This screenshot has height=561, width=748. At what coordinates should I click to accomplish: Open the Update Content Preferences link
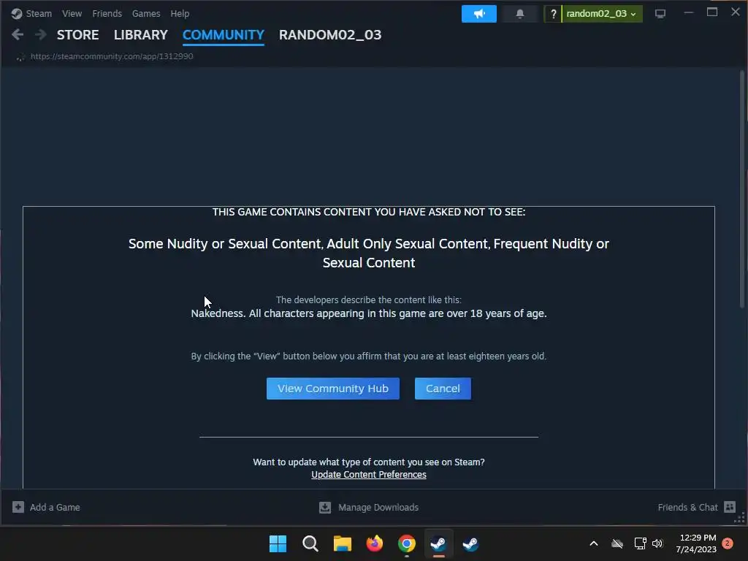pyautogui.click(x=369, y=475)
